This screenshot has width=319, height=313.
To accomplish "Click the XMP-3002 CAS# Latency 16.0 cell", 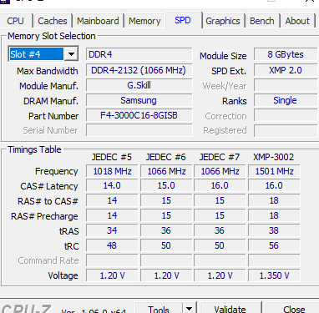I will pos(274,185).
